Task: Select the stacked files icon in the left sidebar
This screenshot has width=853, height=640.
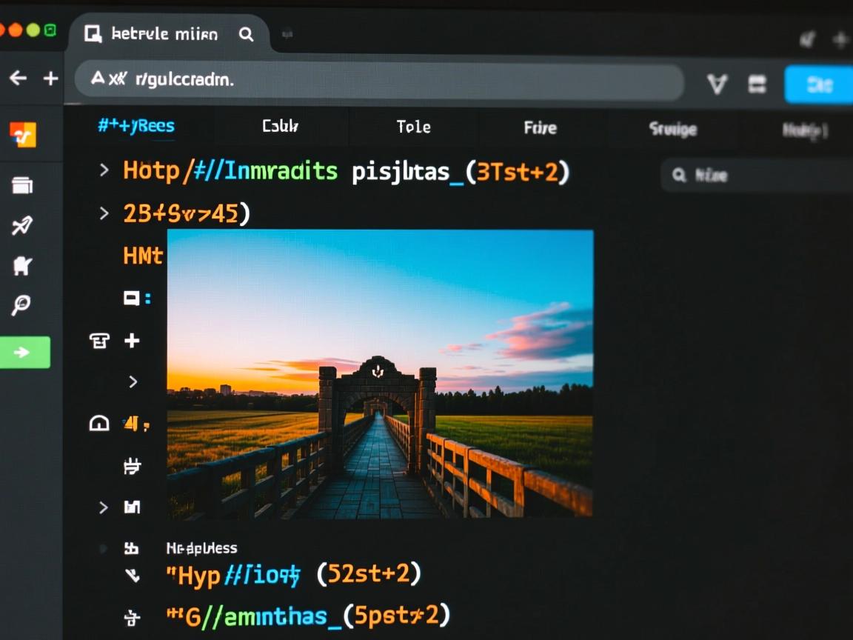Action: point(22,186)
